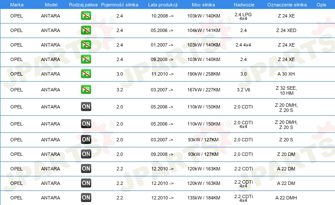Click the A 30 XH engine code cell

tap(286, 74)
